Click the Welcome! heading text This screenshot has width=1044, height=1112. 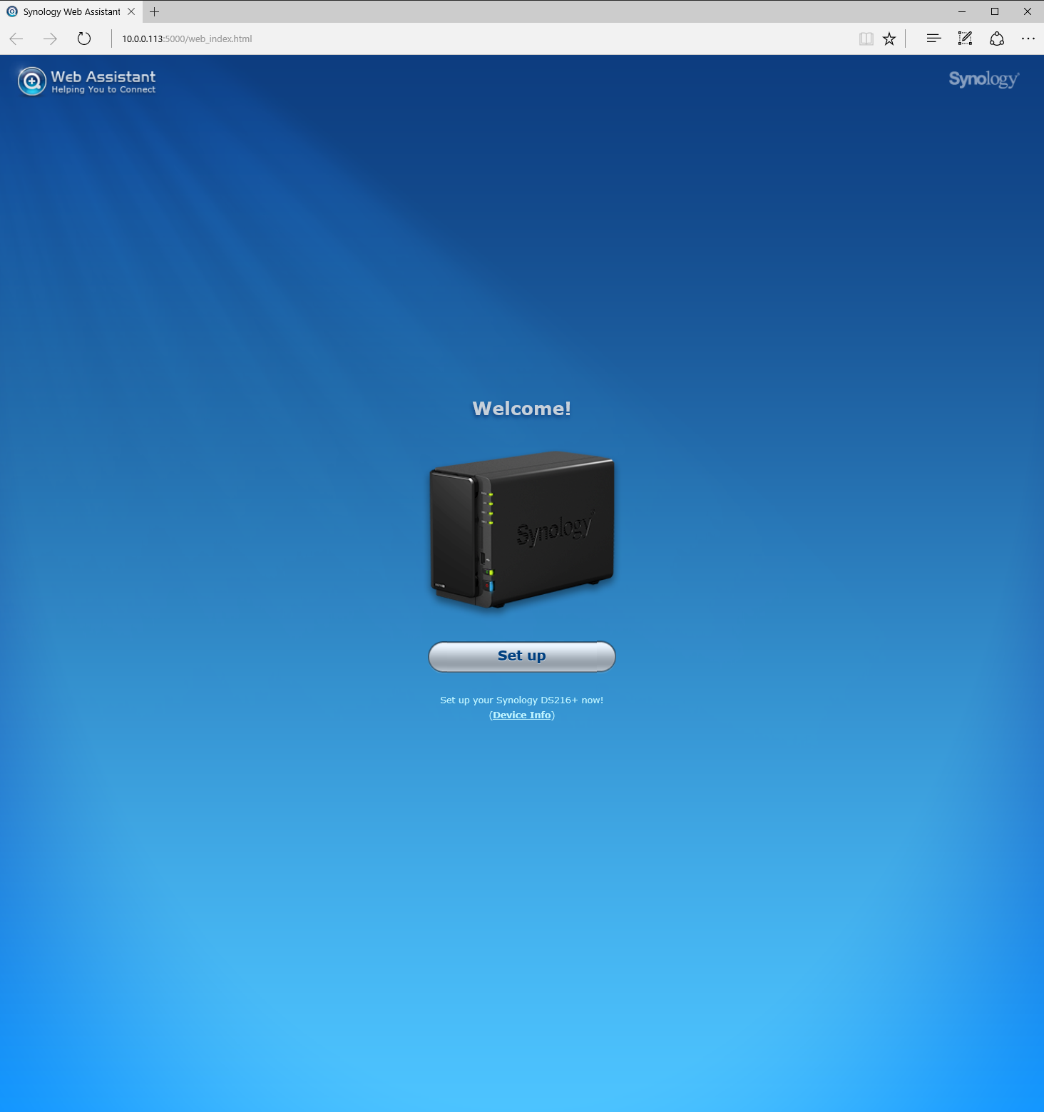coord(521,409)
